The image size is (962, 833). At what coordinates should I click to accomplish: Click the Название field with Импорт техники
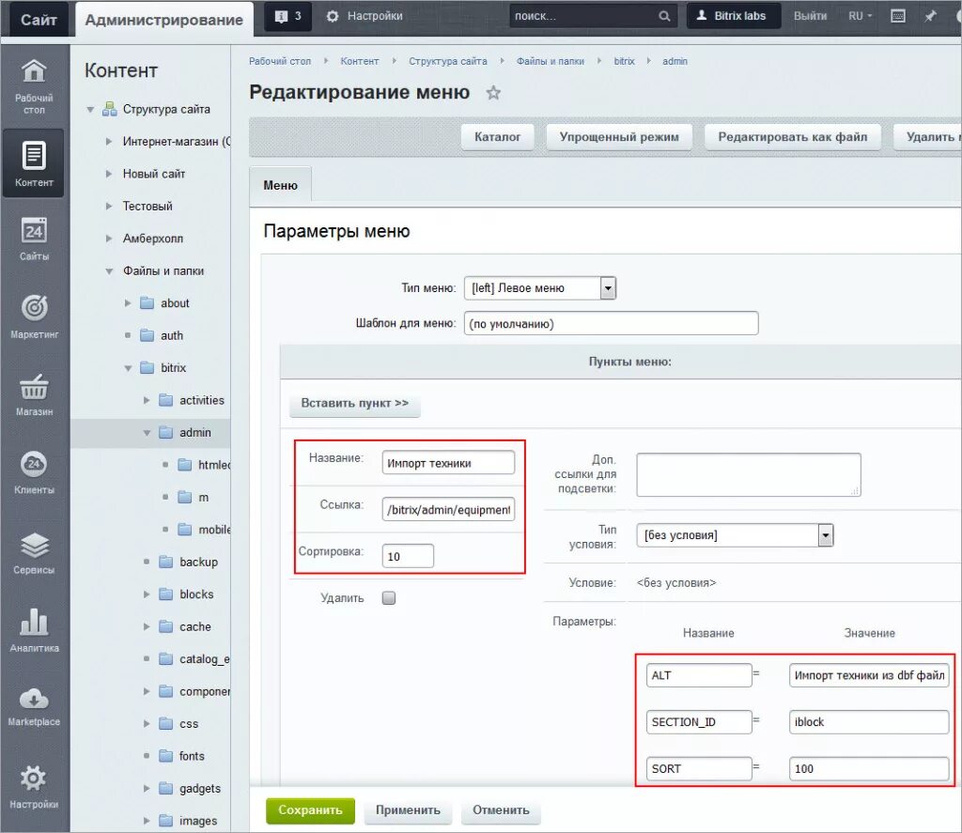448,463
